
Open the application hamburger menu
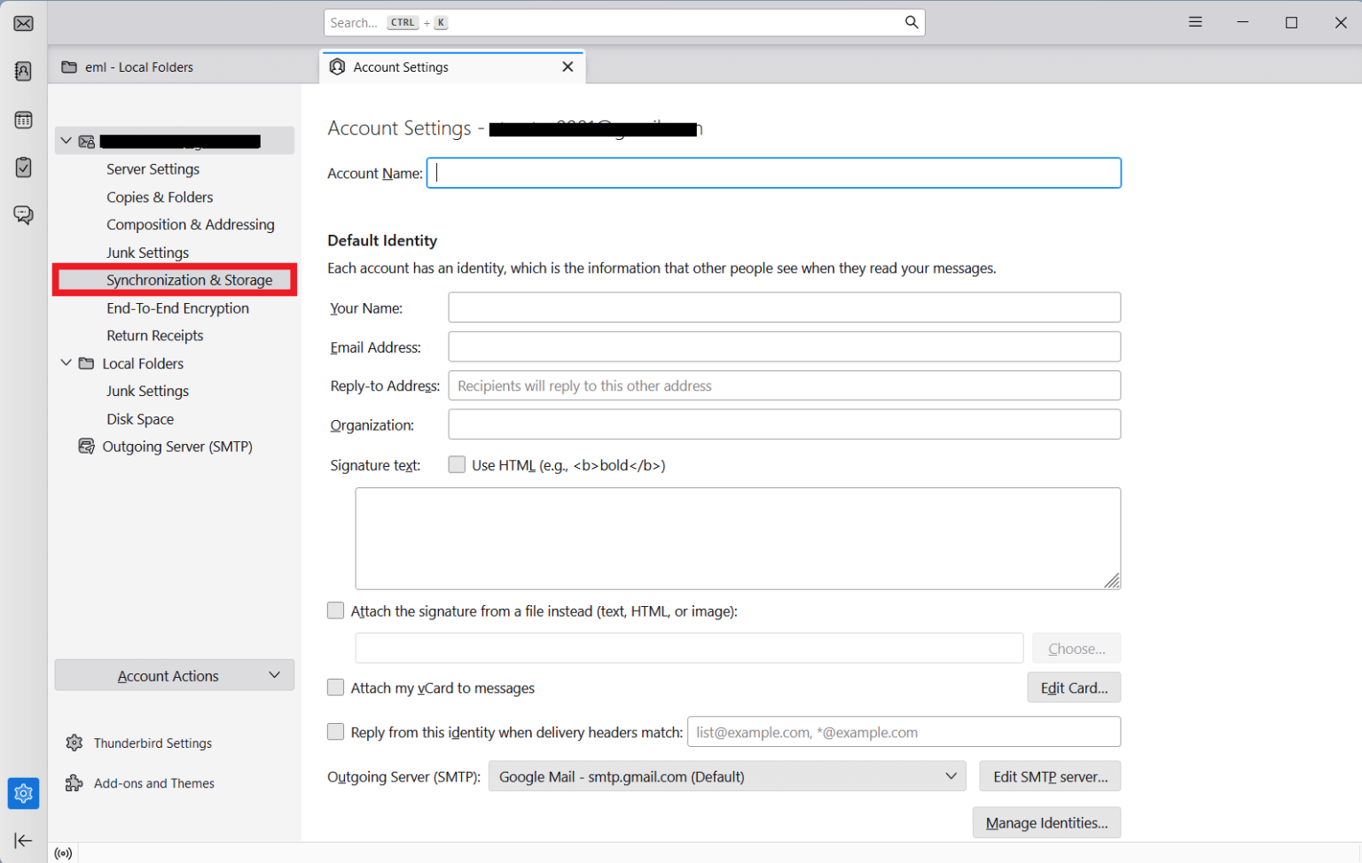pos(1194,21)
